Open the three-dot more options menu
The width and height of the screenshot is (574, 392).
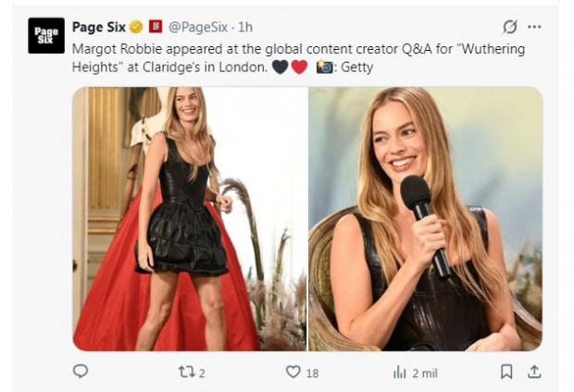[535, 27]
